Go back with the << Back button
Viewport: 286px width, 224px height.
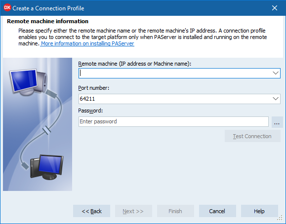click(91, 211)
